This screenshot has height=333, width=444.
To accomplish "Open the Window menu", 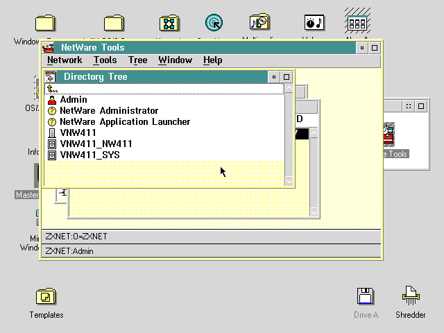I will 175,60.
